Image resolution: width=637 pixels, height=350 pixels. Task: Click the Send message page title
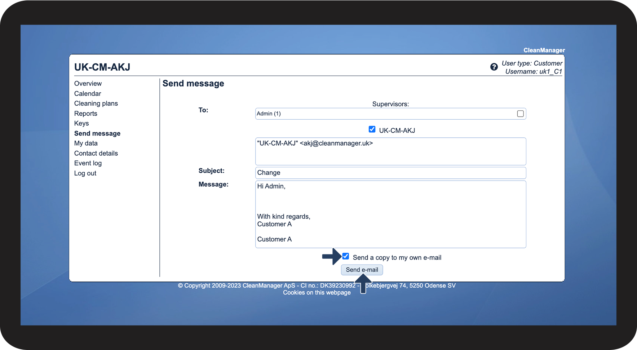click(x=193, y=83)
